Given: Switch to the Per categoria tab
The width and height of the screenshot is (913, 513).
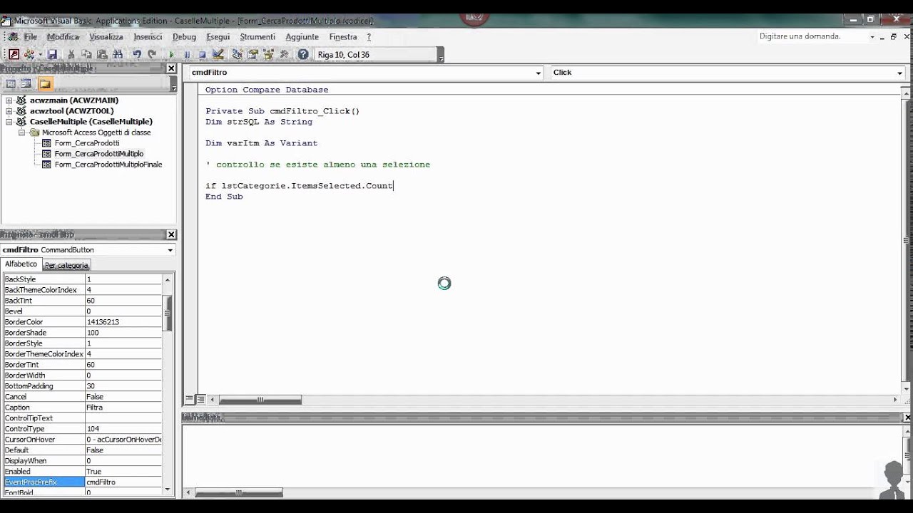Looking at the screenshot, I should pyautogui.click(x=66, y=265).
